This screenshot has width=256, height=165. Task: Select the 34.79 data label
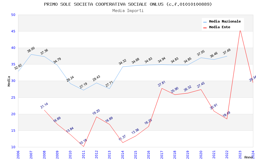click(57, 60)
